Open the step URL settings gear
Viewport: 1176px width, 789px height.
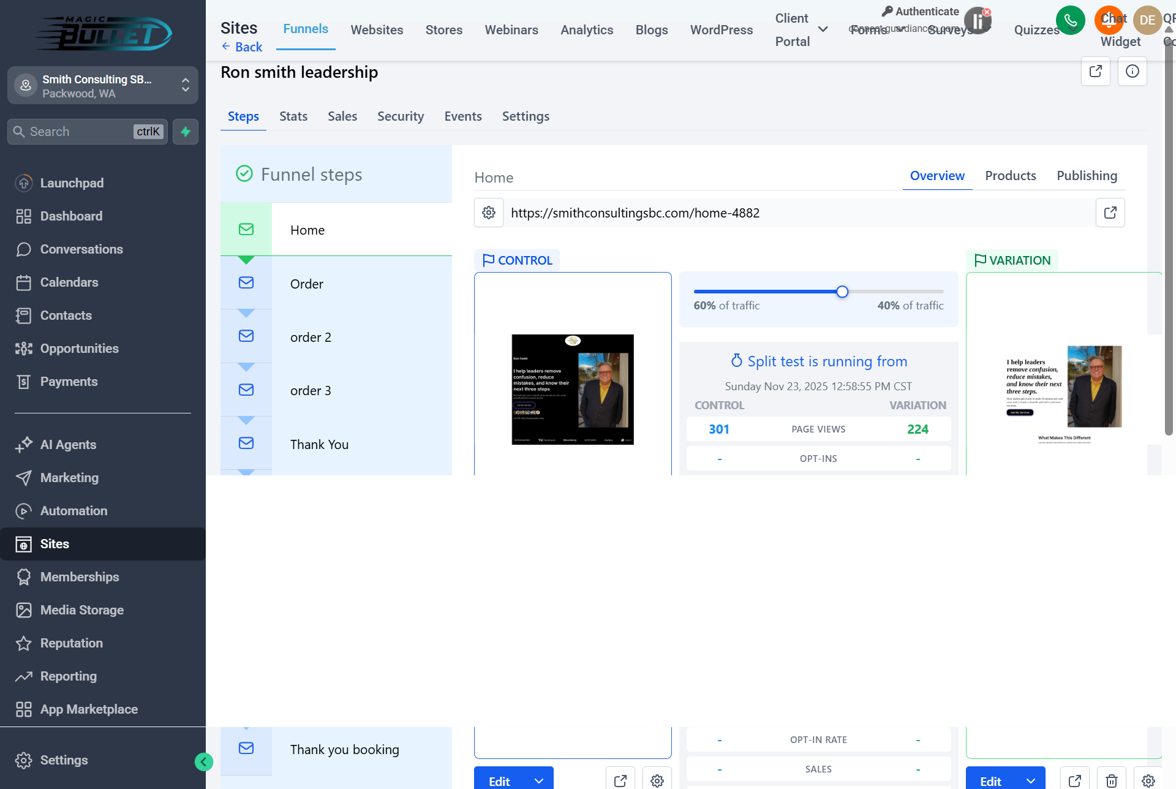(x=489, y=213)
